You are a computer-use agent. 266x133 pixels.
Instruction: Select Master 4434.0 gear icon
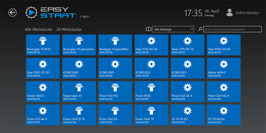coord(224,64)
